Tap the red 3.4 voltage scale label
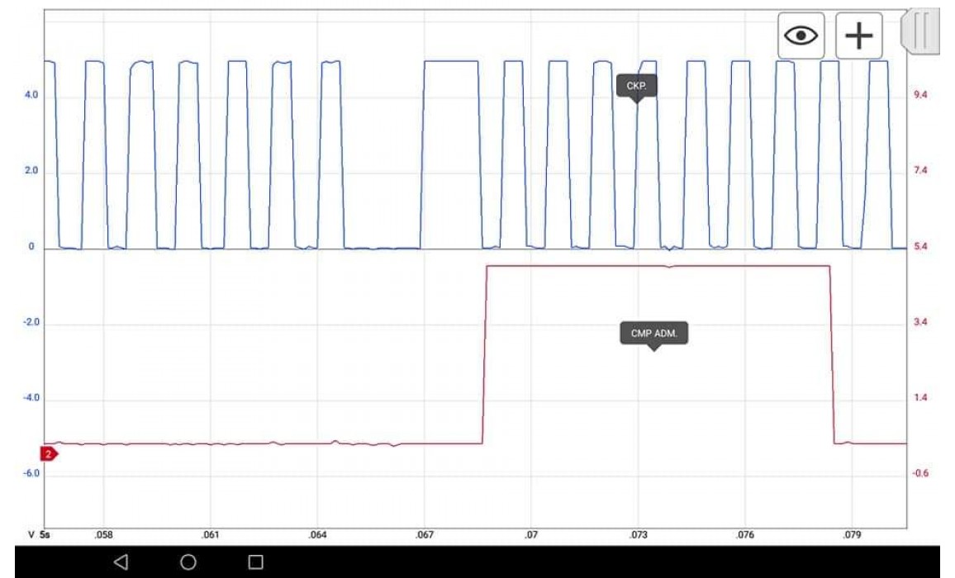The image size is (955, 578). point(921,322)
